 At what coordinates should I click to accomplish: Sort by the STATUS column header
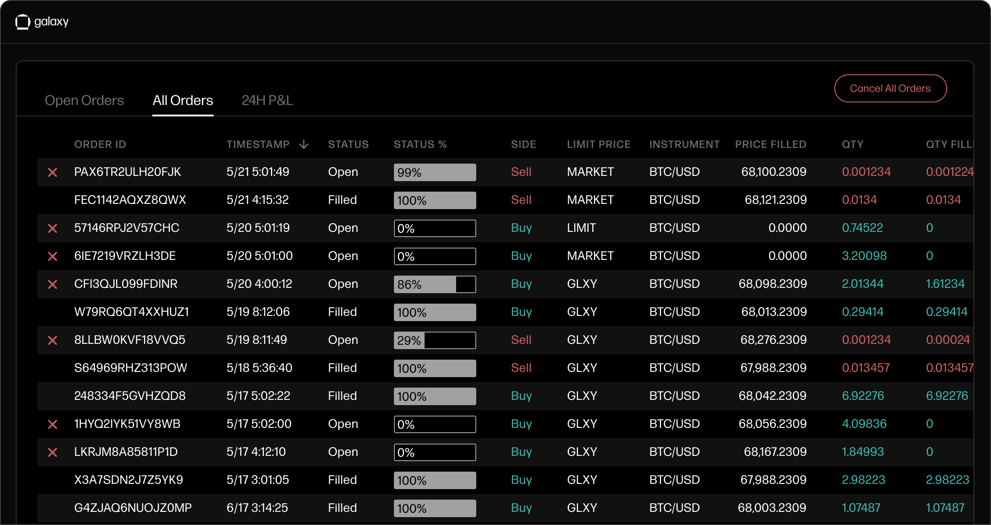click(x=348, y=144)
